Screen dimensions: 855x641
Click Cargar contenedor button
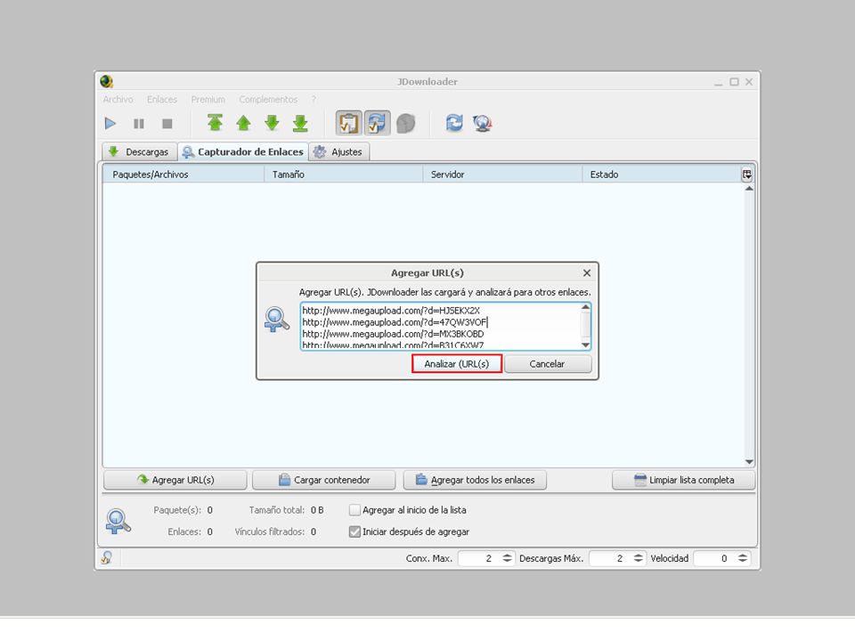pos(324,480)
